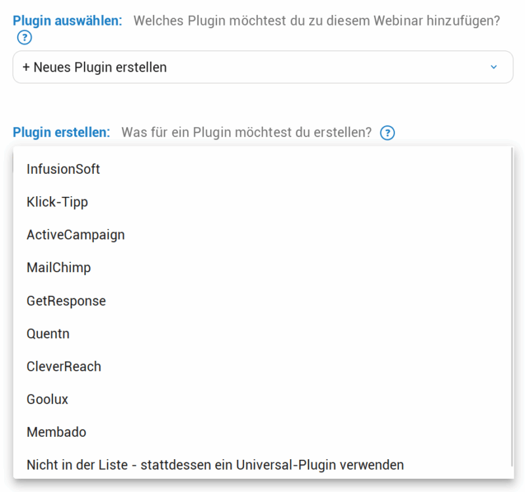The height and width of the screenshot is (492, 525).
Task: Click the question mark icon next to "Plugin erstellen"
Action: coord(387,133)
